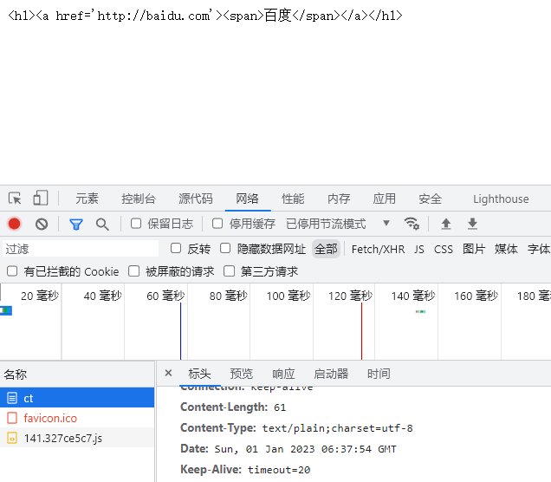Import HAR file upload icon

point(446,224)
